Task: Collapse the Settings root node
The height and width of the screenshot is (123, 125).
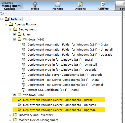Action: click(x=2, y=19)
